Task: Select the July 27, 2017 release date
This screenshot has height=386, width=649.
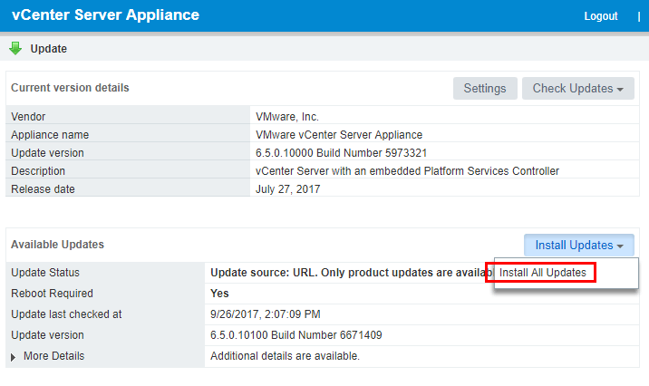Action: tap(289, 189)
